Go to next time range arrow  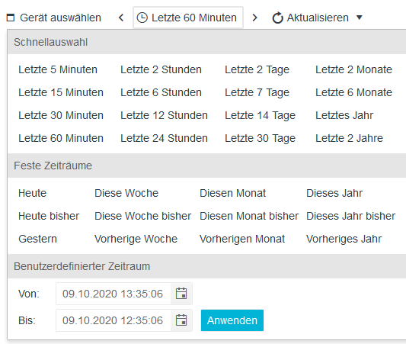pyautogui.click(x=254, y=18)
